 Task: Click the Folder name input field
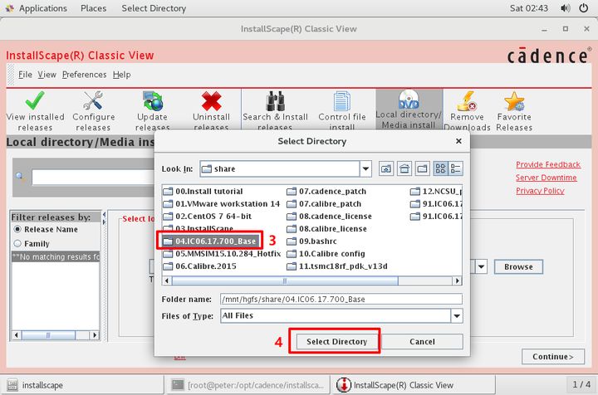341,299
